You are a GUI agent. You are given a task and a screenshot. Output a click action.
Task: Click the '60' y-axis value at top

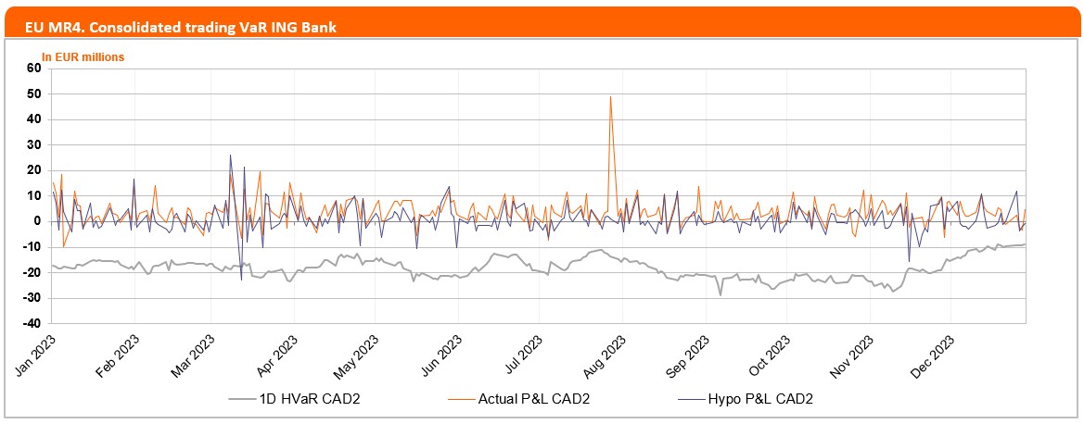[x=34, y=69]
